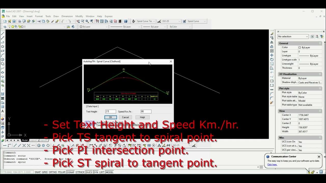Open the ISO-25 dimension style dropdown
The height and width of the screenshot is (183, 326).
pyautogui.click(x=171, y=21)
